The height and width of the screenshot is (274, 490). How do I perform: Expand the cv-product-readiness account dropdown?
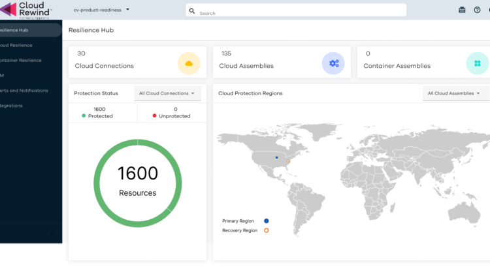pos(101,10)
